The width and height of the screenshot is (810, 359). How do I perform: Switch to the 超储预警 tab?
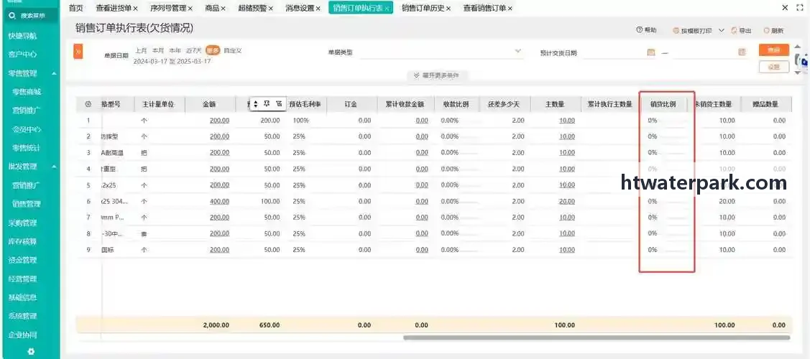click(252, 8)
